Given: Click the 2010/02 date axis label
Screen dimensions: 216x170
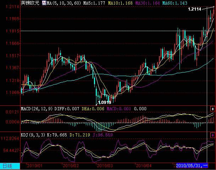Looking at the screenshot, I should [x=71, y=166].
